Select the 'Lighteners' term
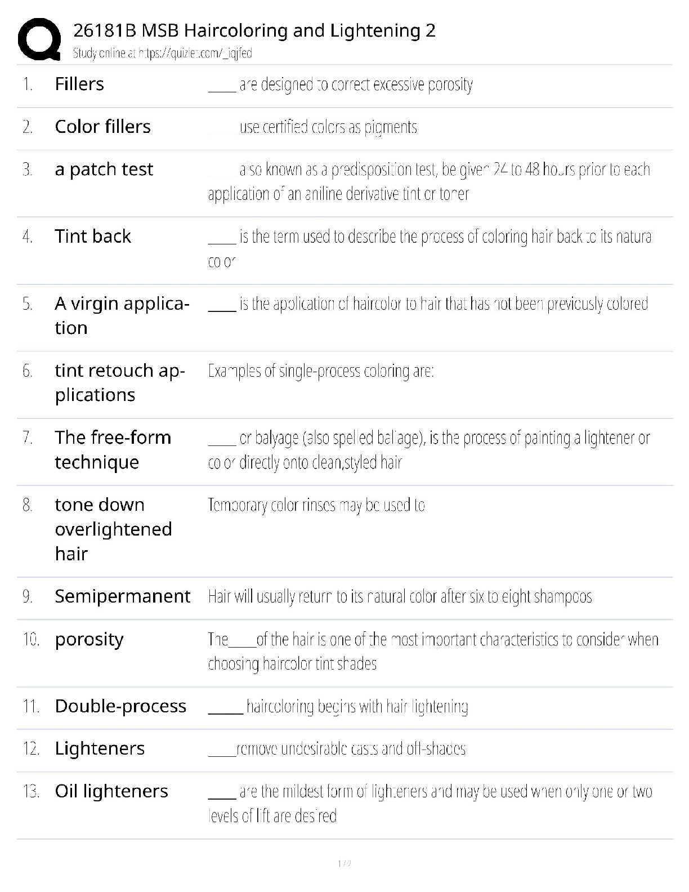The height and width of the screenshot is (892, 689). click(100, 748)
